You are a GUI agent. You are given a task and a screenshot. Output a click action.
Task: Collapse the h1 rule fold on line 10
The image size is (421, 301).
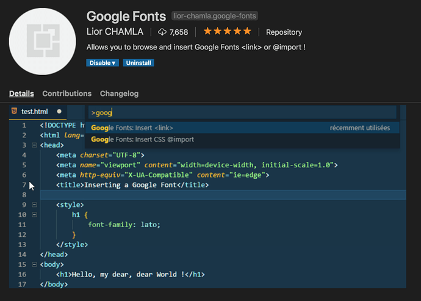(34, 215)
